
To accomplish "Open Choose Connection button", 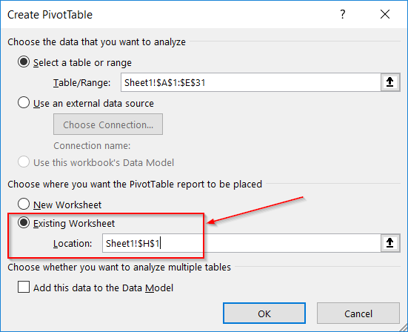I will 108,124.
